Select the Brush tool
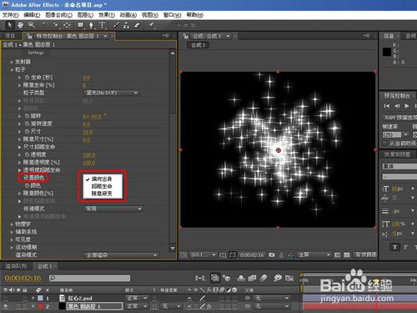The height and width of the screenshot is (313, 417). coord(116,25)
